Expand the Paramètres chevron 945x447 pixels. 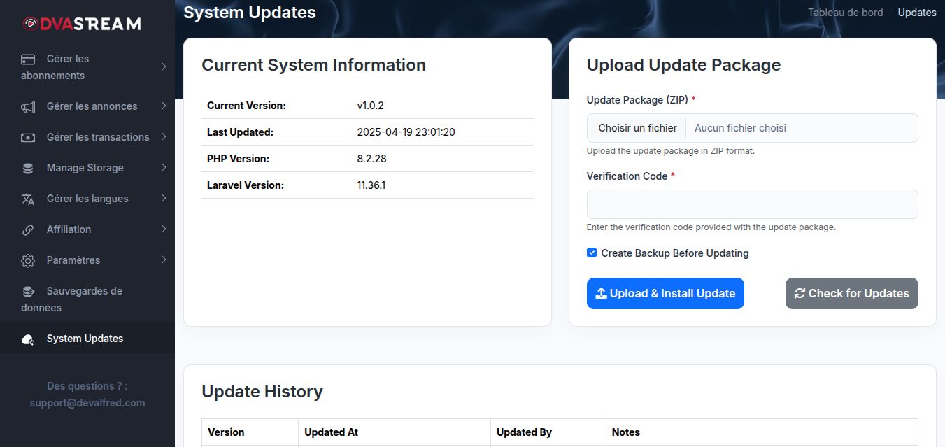164,260
